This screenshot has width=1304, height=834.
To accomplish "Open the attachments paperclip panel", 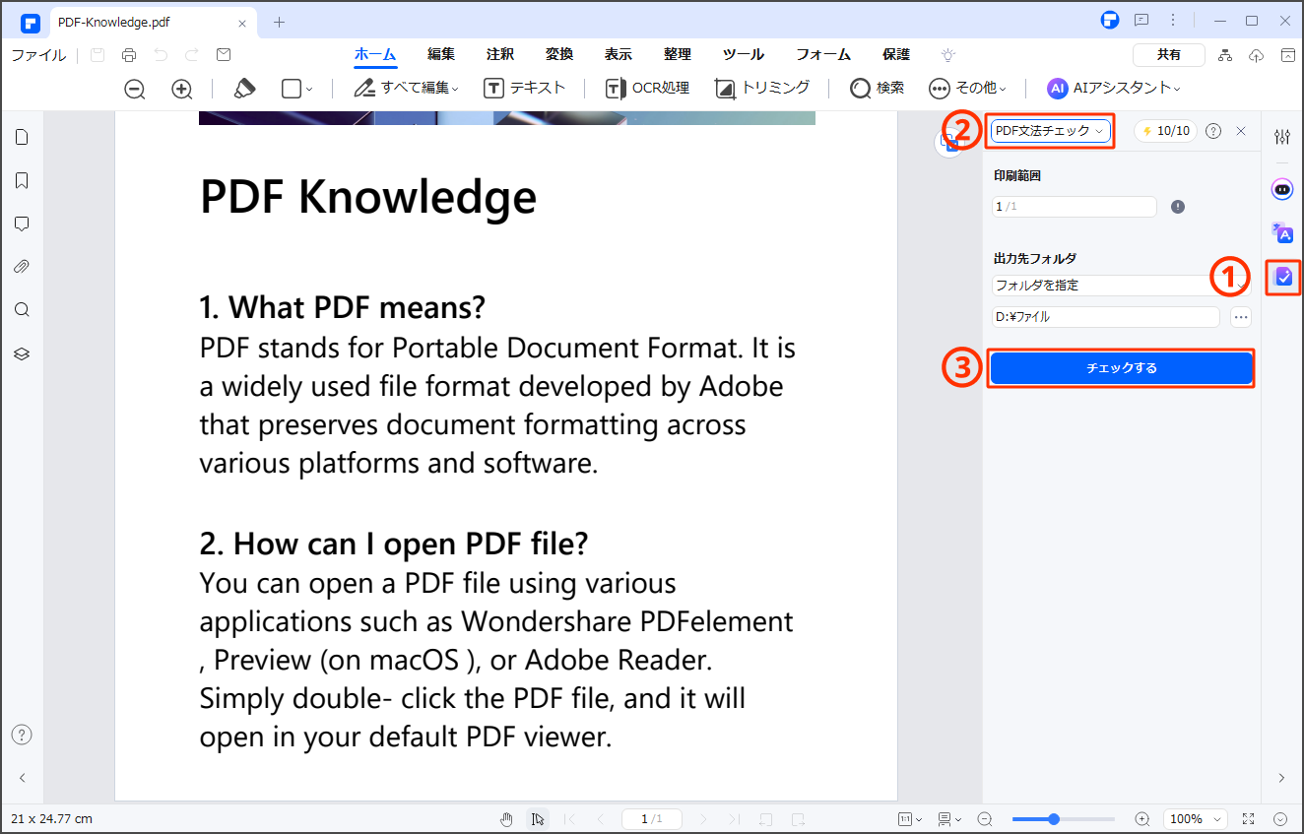I will pos(22,267).
